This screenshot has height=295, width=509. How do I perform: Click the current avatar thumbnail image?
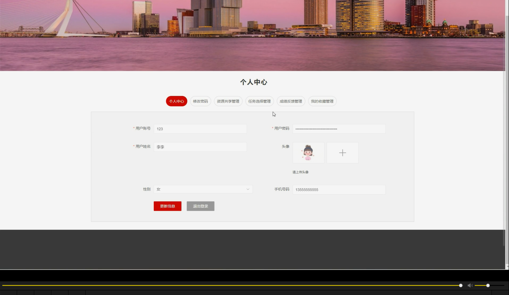[308, 153]
